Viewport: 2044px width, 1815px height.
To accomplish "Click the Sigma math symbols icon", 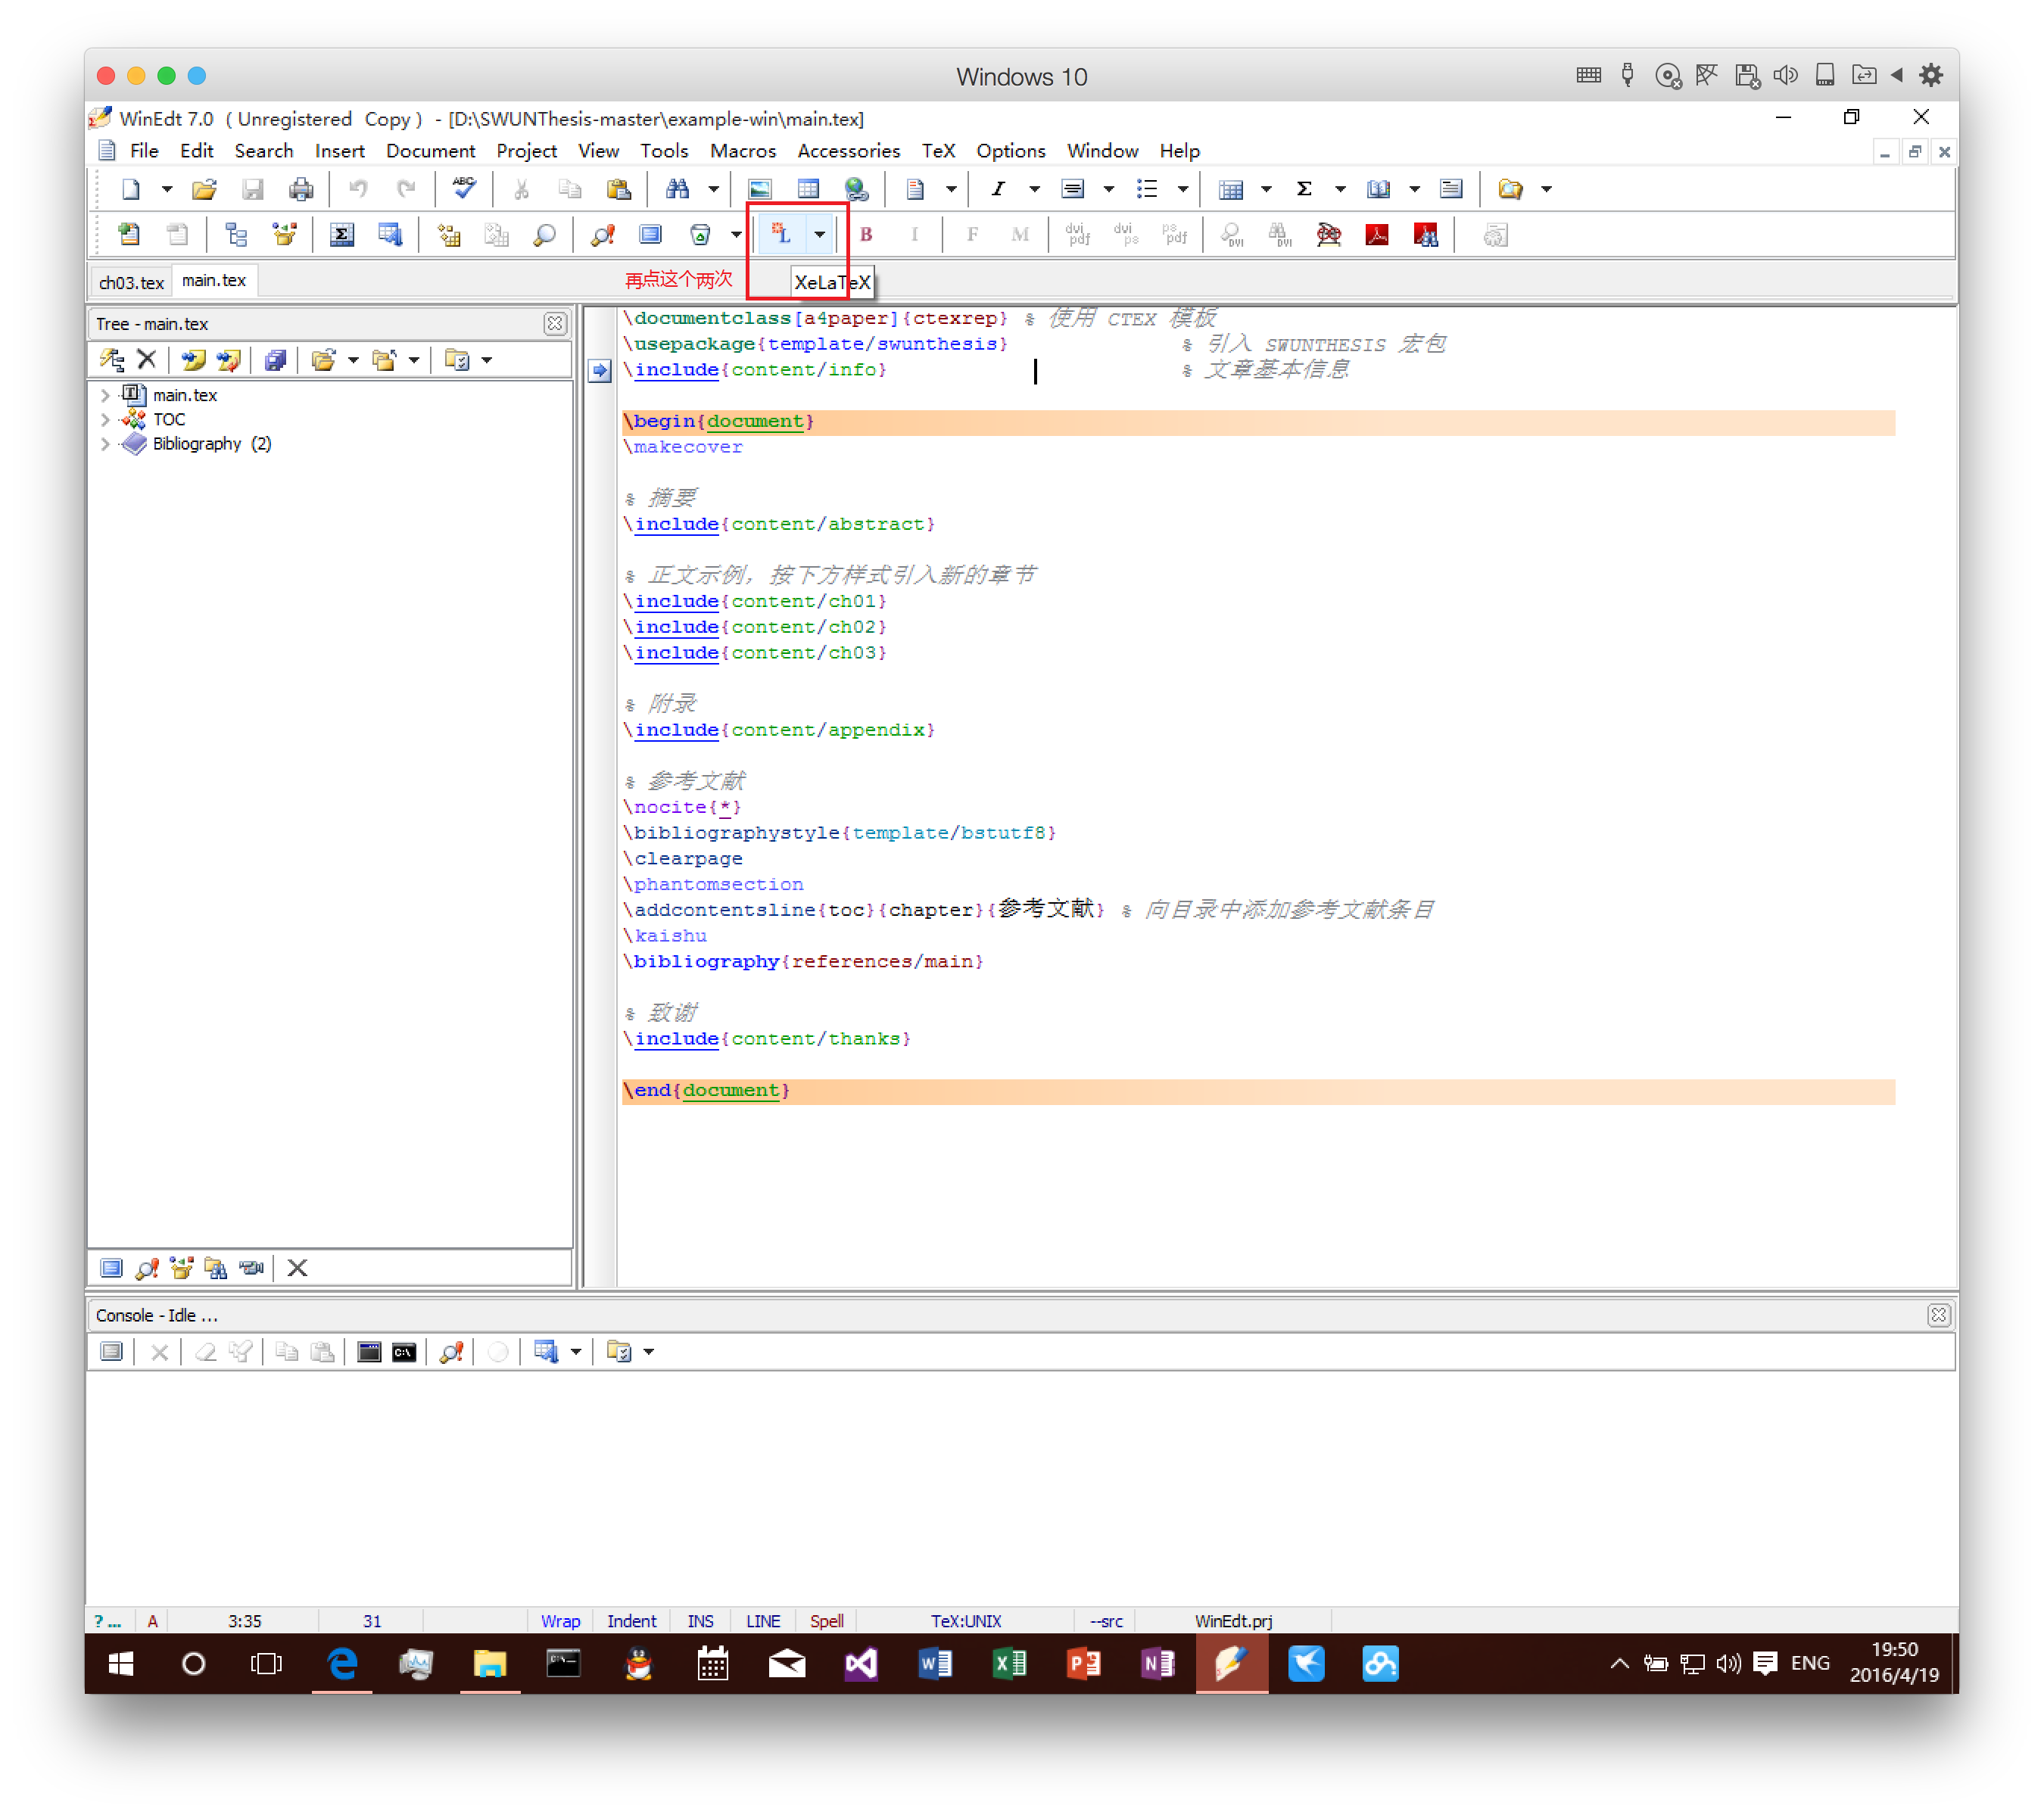I will 1304,188.
